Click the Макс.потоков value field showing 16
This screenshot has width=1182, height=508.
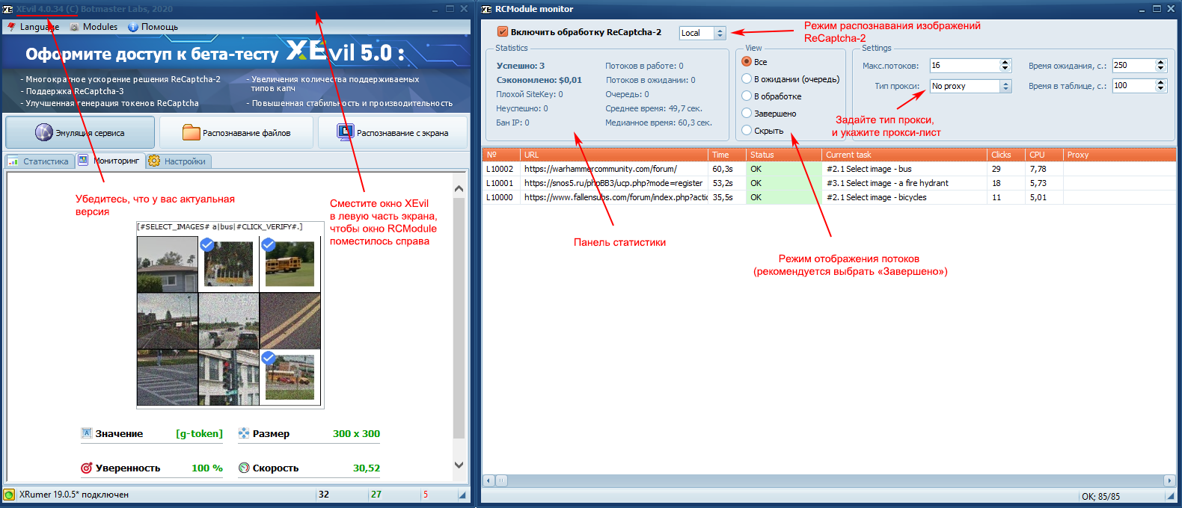pyautogui.click(x=964, y=66)
